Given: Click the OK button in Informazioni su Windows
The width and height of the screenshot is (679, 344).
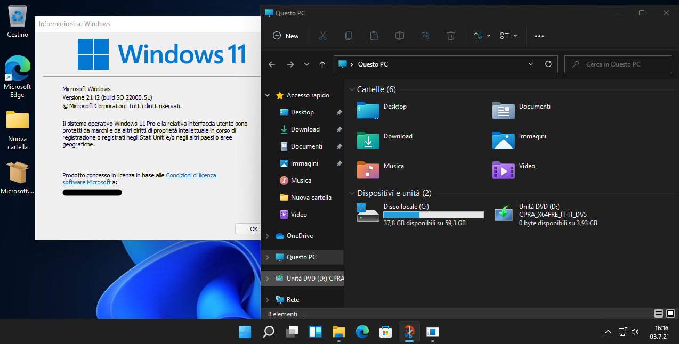Looking at the screenshot, I should click(249, 229).
